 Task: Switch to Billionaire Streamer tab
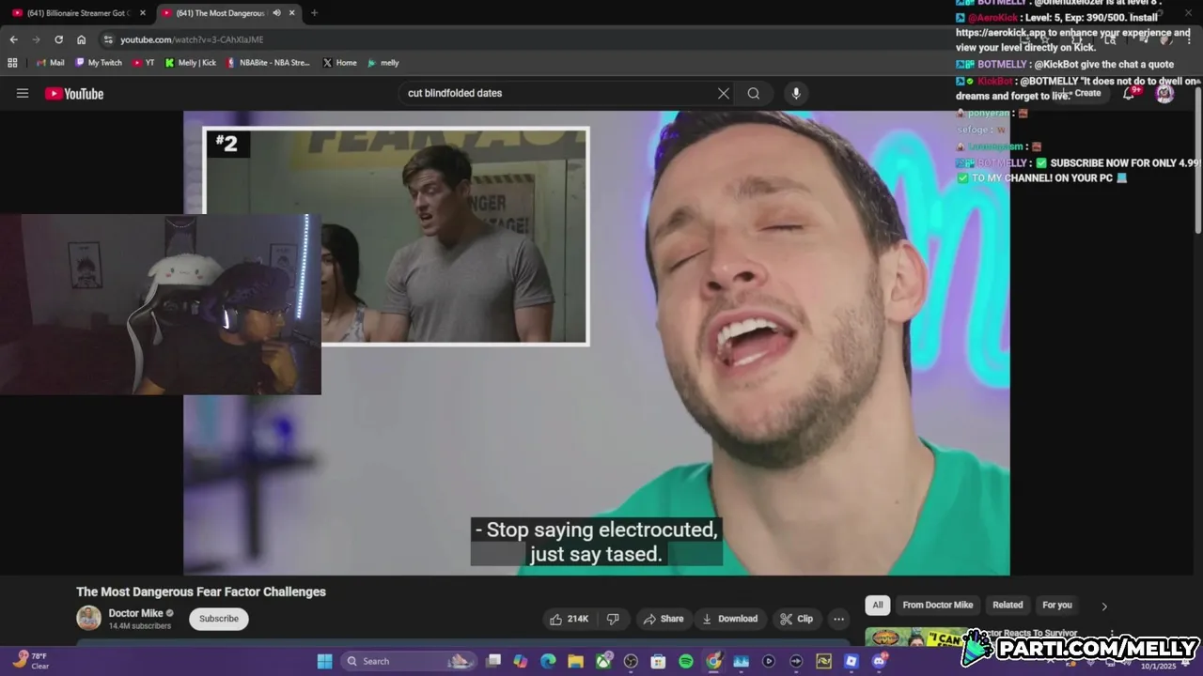click(79, 13)
